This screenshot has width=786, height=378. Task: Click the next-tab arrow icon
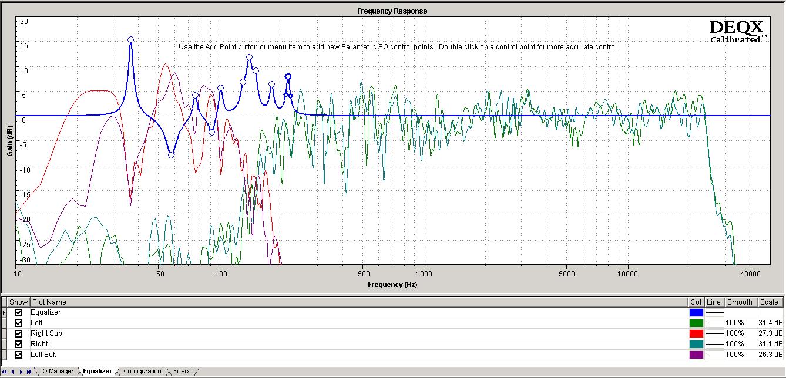[x=21, y=372]
